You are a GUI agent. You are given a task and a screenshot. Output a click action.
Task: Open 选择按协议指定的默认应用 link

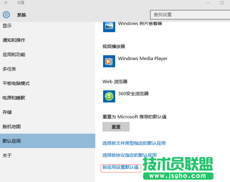130,155
